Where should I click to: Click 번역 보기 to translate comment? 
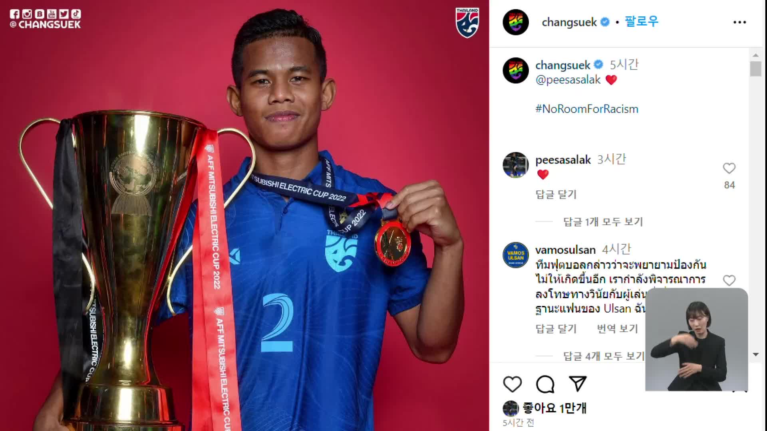(617, 328)
